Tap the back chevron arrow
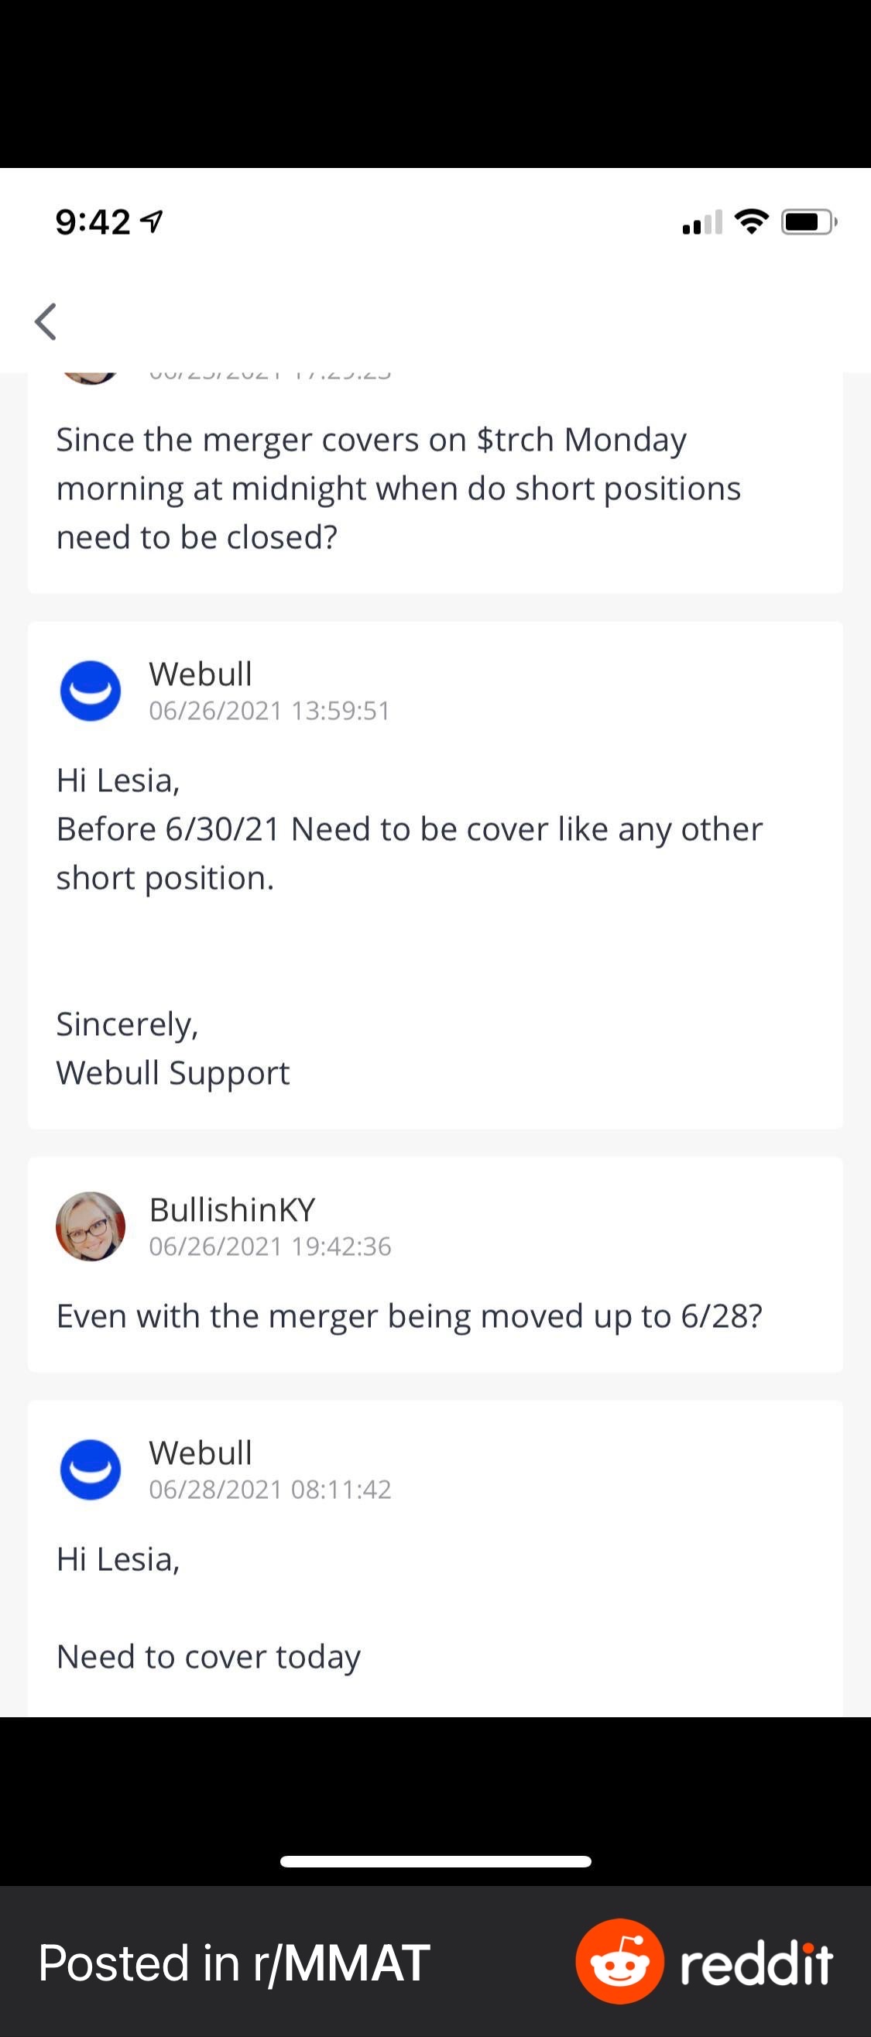 tap(46, 322)
